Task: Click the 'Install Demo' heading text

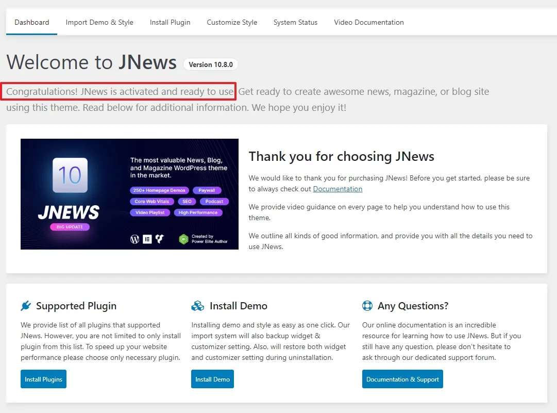Action: 239,306
